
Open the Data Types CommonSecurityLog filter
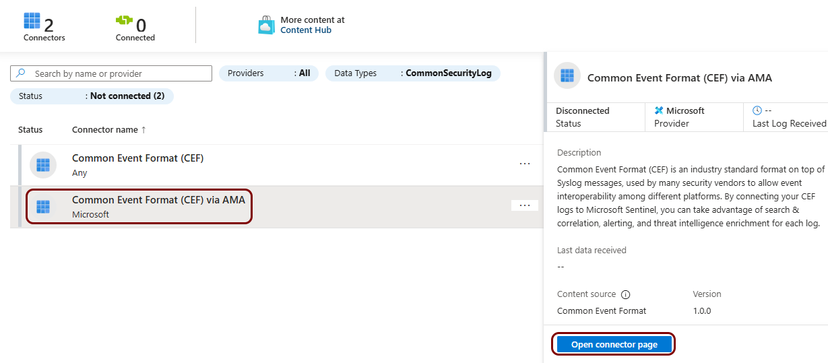pyautogui.click(x=412, y=73)
